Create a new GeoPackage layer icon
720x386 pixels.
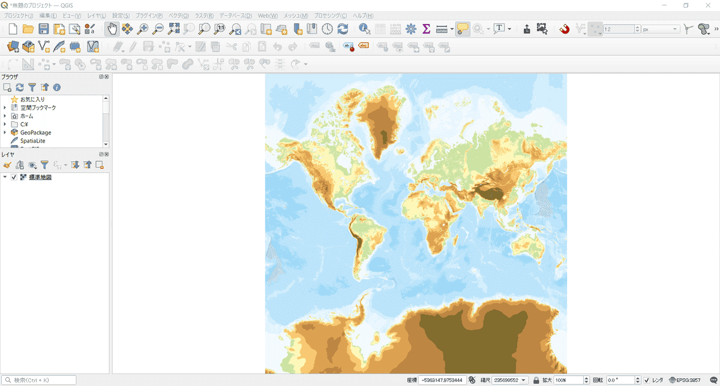click(x=28, y=46)
